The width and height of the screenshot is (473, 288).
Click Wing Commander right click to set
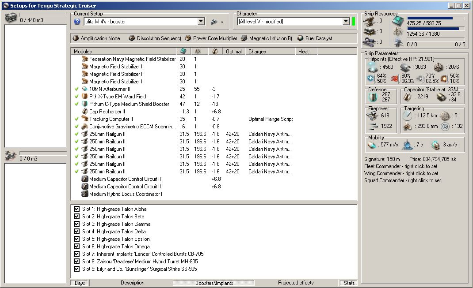click(x=401, y=173)
